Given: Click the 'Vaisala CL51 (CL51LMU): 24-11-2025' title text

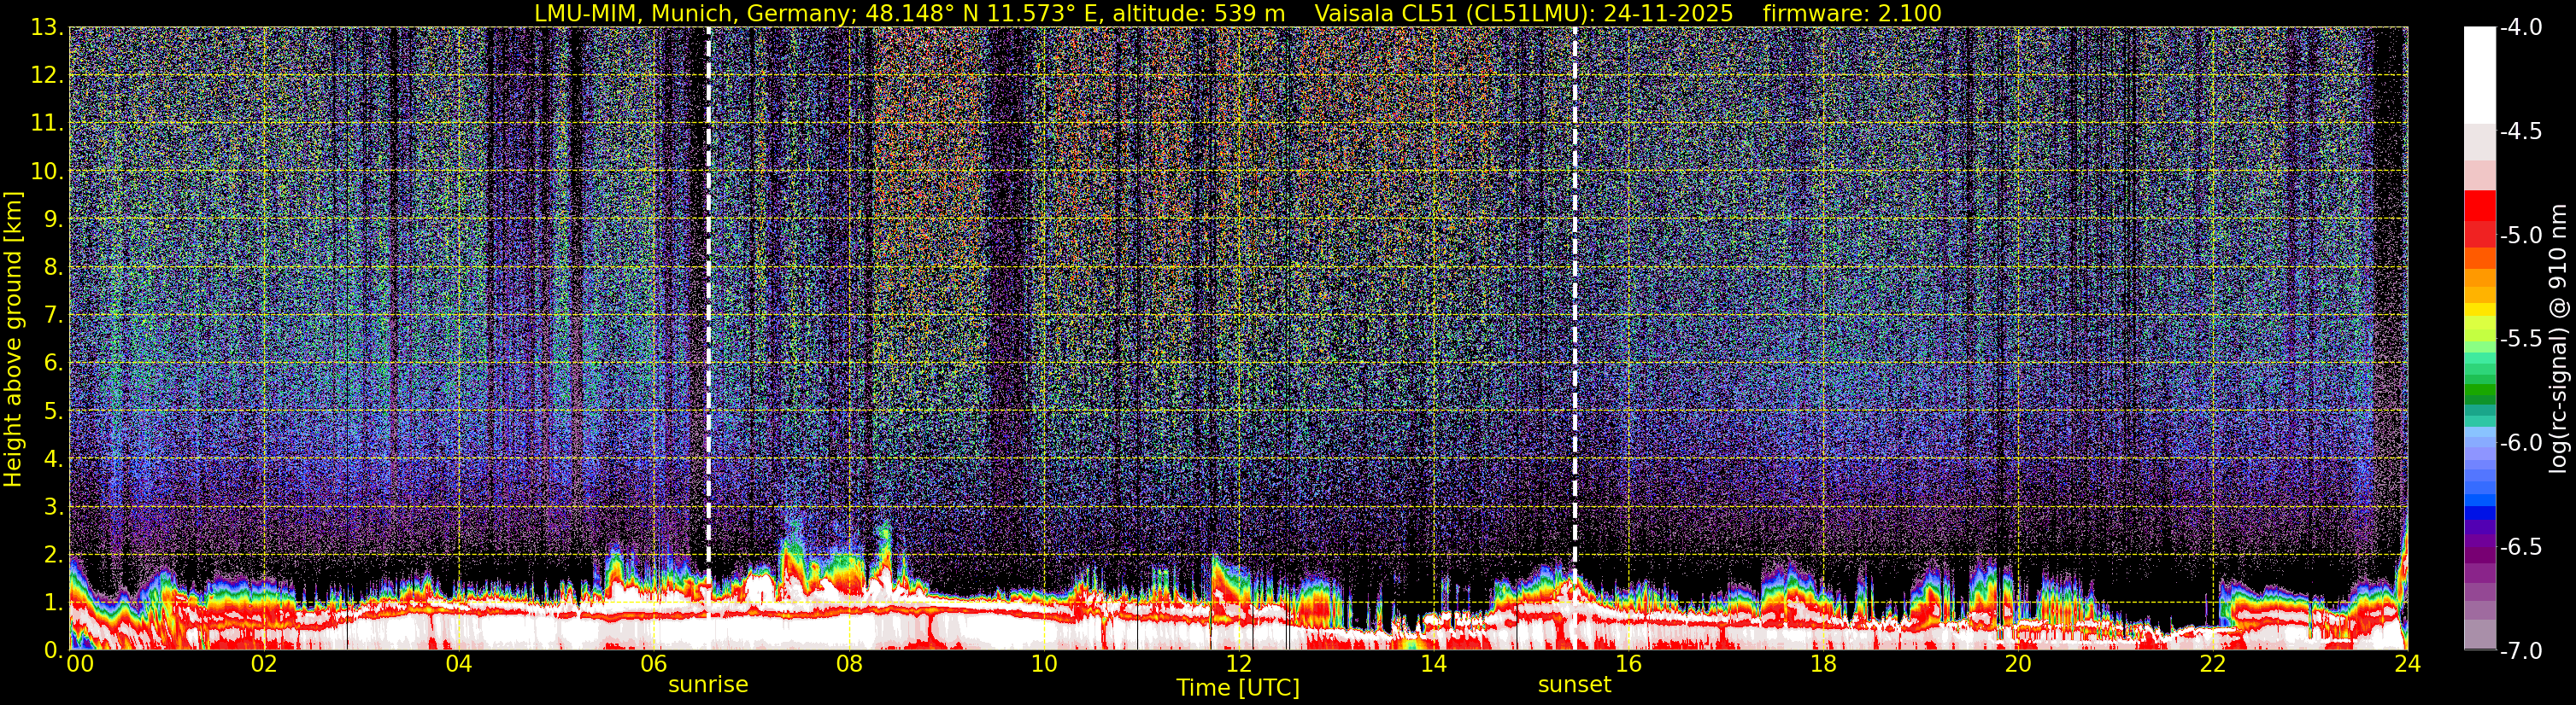Looking at the screenshot, I should point(1524,13).
